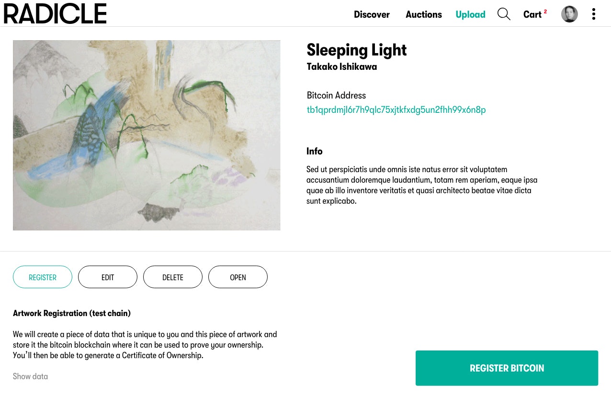Click the Bitcoin Address label
Image resolution: width=611 pixels, height=405 pixels.
pyautogui.click(x=336, y=95)
